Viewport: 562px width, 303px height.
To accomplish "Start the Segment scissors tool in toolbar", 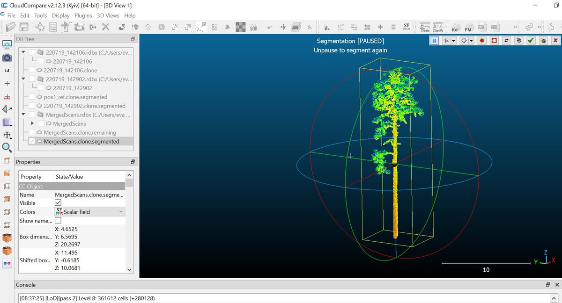I will click(x=270, y=27).
